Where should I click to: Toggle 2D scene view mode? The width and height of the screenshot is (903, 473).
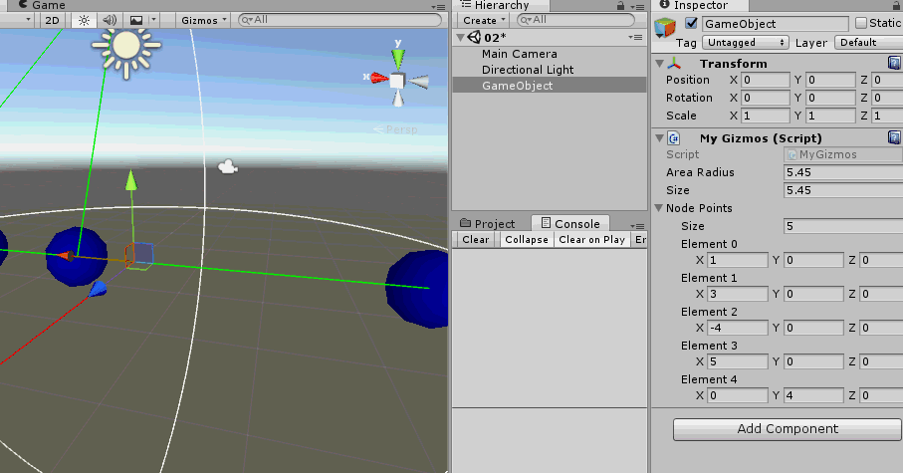point(52,20)
